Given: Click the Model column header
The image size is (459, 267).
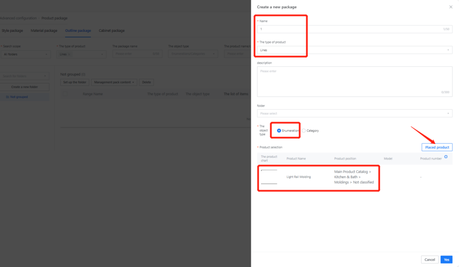Looking at the screenshot, I should (x=388, y=159).
